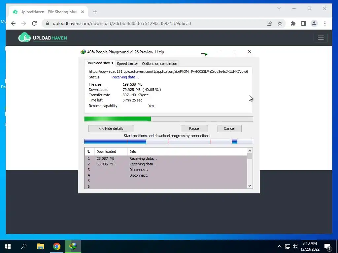Click the connections list scrollbar thumb
This screenshot has height=253, width=338.
click(250, 156)
